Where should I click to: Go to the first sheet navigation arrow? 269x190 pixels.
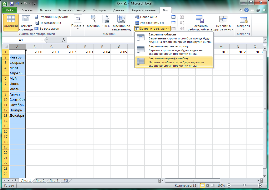click(x=5, y=180)
